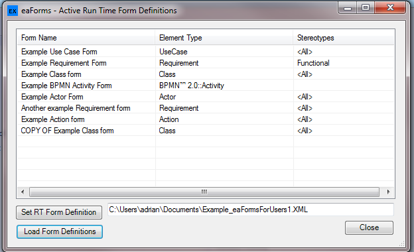Click the horizontal scrollbar left arrow
Screen dimensions: 414x252
point(23,192)
